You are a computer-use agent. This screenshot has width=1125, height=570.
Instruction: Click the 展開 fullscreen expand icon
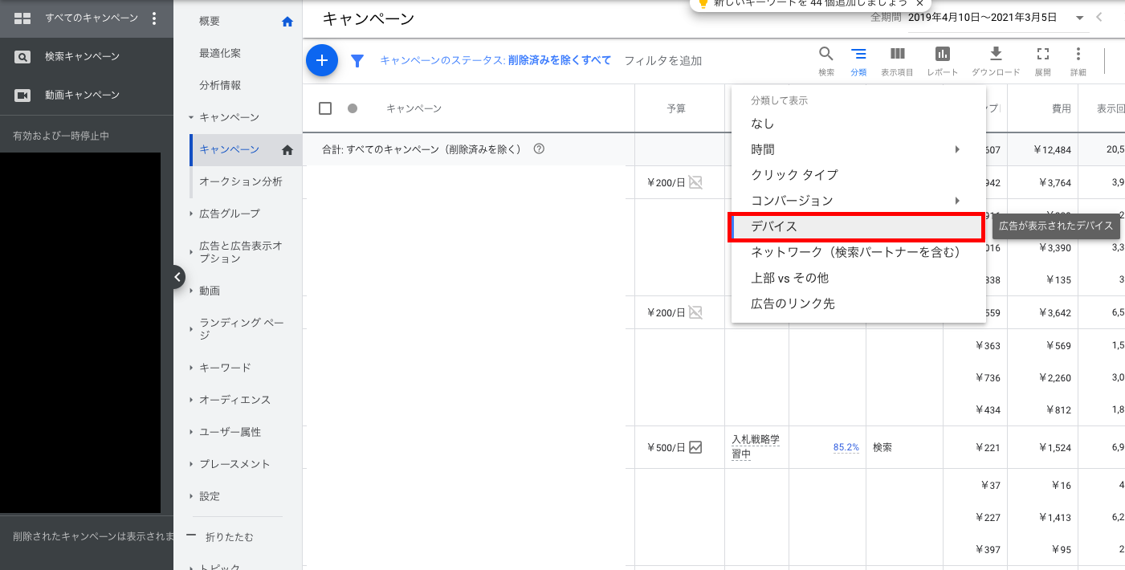tap(1042, 55)
